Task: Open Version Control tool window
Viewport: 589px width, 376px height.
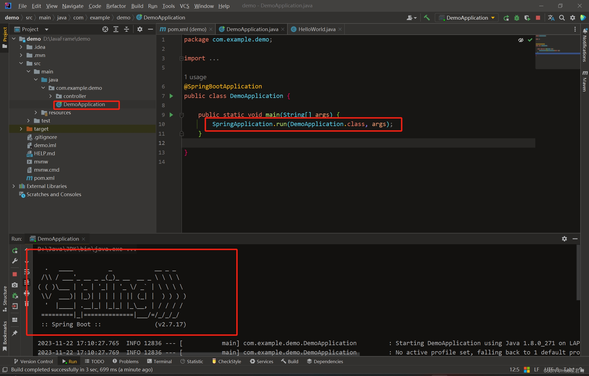Action: [33, 361]
